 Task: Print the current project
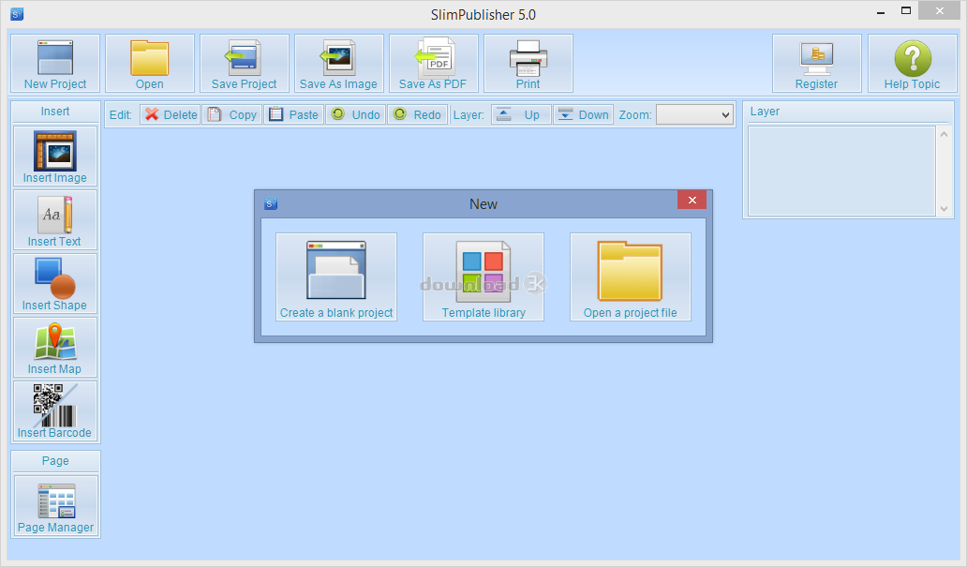[528, 64]
